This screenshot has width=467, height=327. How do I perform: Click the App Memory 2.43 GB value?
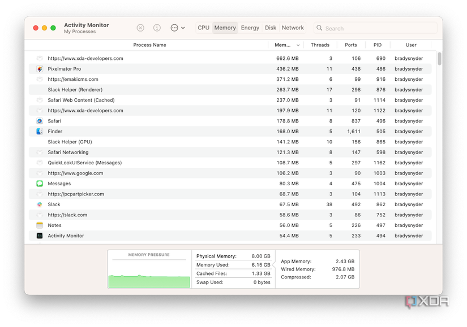coord(345,261)
